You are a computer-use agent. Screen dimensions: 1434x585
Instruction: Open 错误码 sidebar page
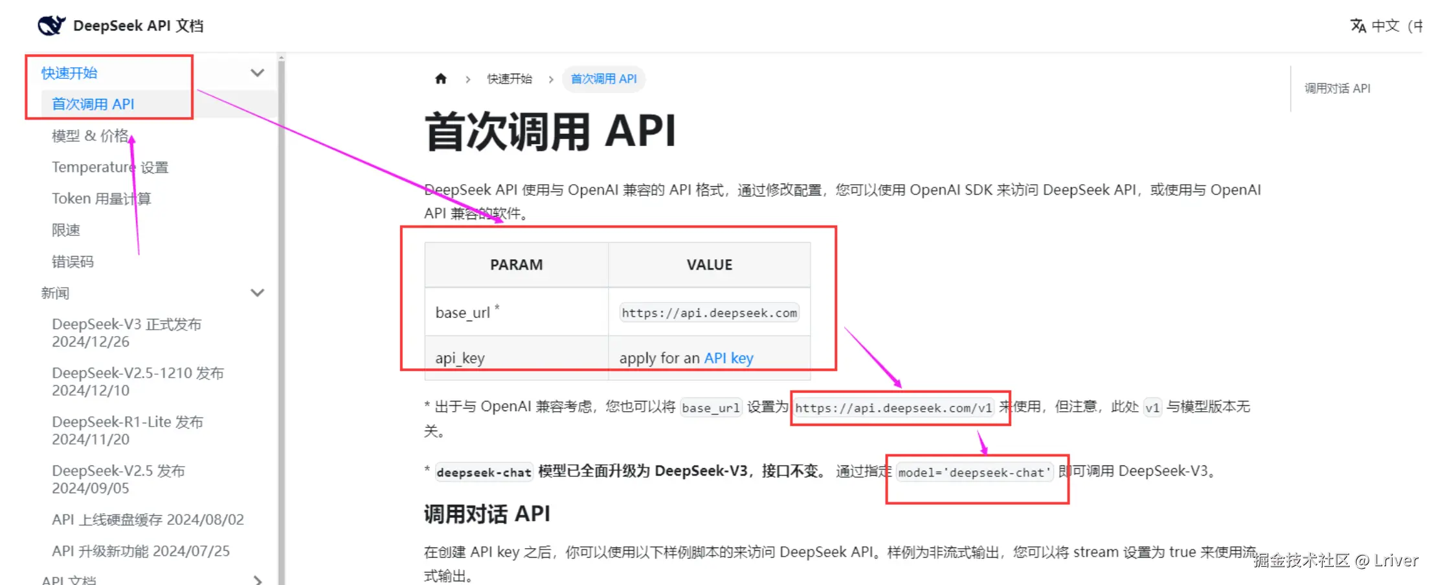coord(73,262)
